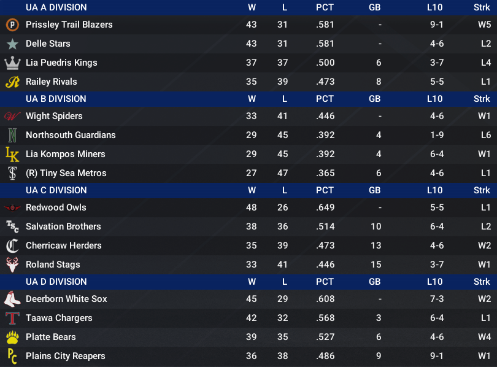Click the (R) Tiny Sea Metros name
This screenshot has width=497, height=367.
click(x=66, y=173)
